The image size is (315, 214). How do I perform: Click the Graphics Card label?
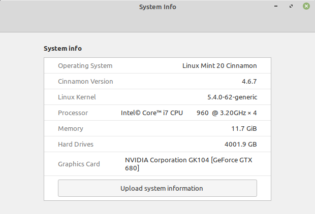click(79, 164)
